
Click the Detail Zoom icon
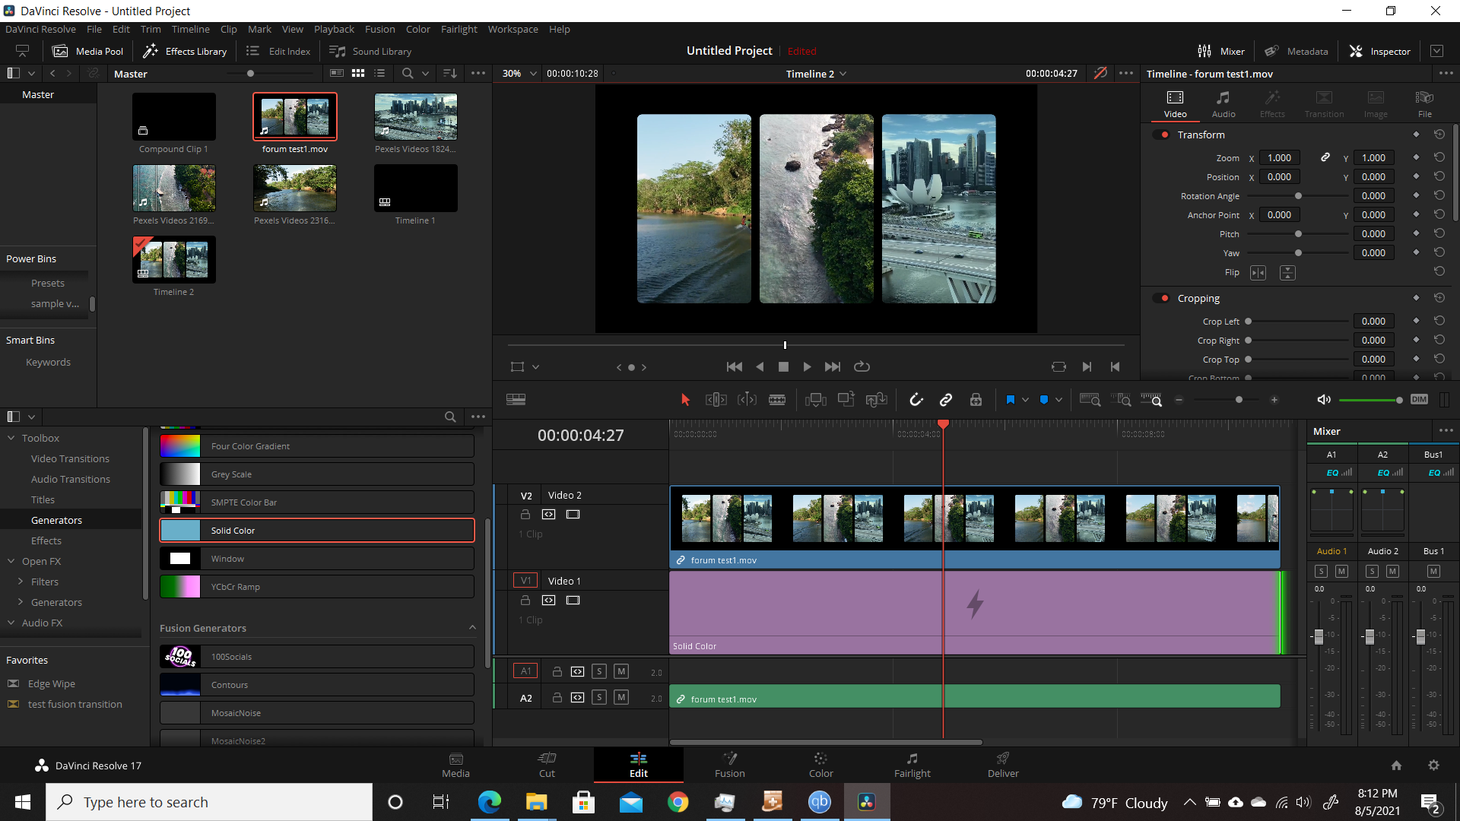[x=1121, y=400]
